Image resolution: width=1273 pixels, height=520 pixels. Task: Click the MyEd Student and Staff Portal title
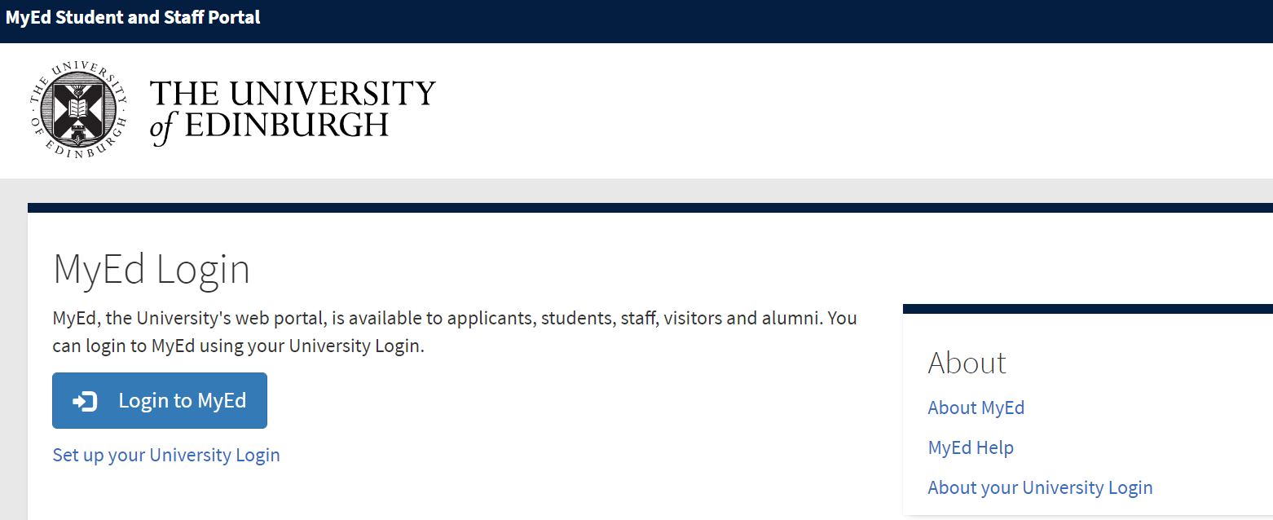tap(133, 17)
